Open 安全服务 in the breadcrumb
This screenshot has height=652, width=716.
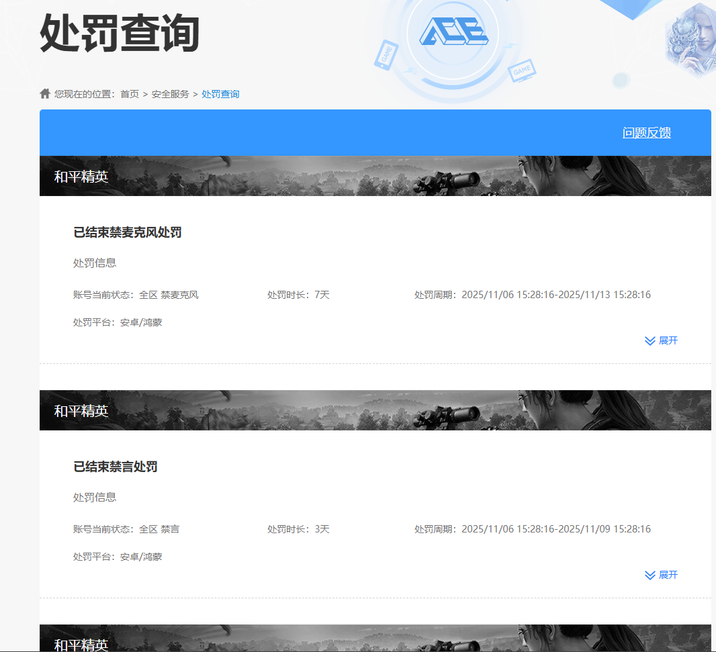coord(170,94)
